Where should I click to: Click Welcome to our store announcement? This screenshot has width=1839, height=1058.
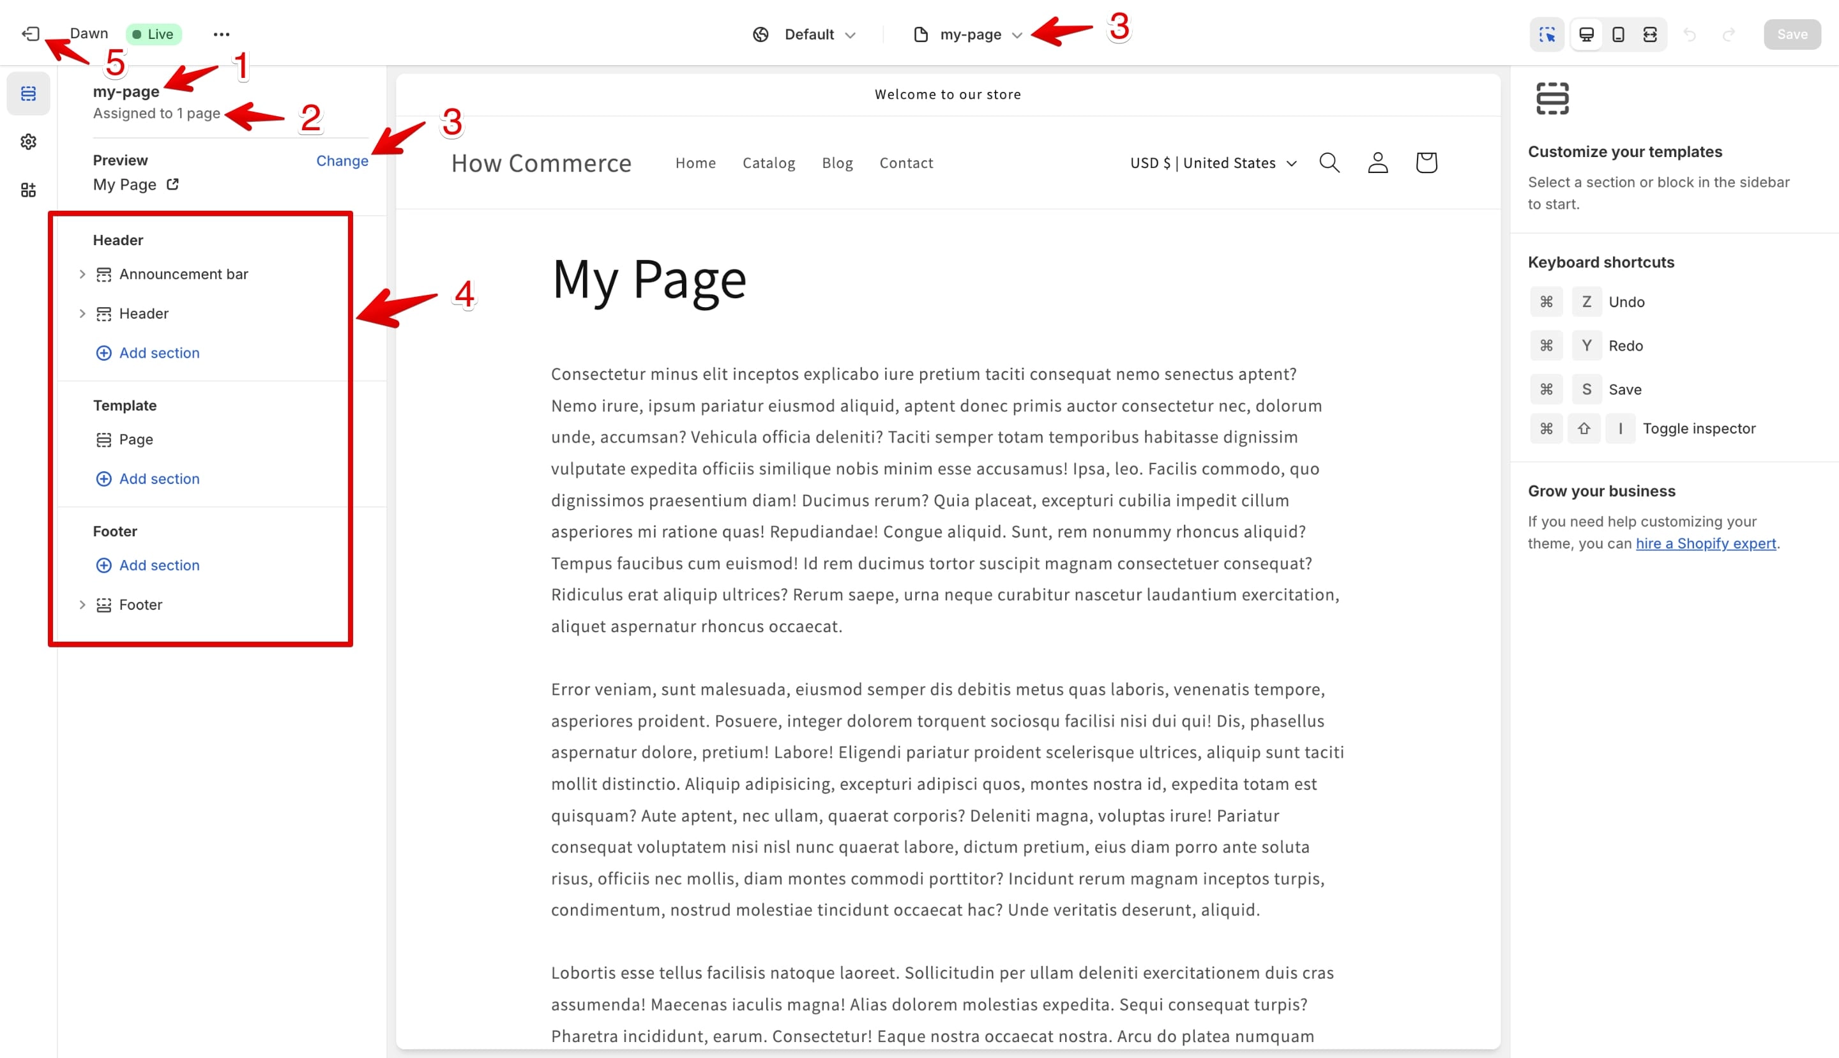tap(948, 94)
